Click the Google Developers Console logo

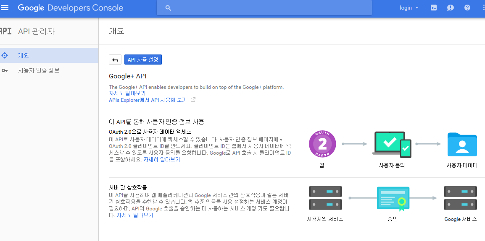(x=70, y=8)
